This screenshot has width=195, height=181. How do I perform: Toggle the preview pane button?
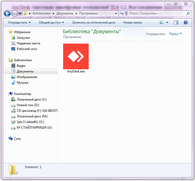click(176, 22)
